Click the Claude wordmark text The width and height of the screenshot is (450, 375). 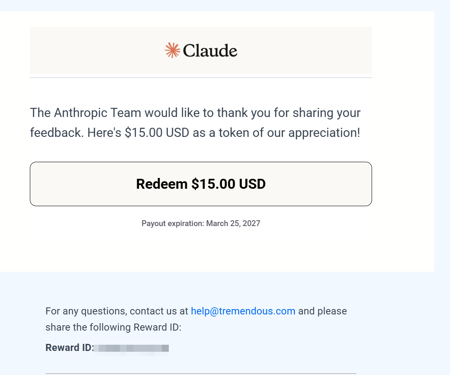(210, 51)
